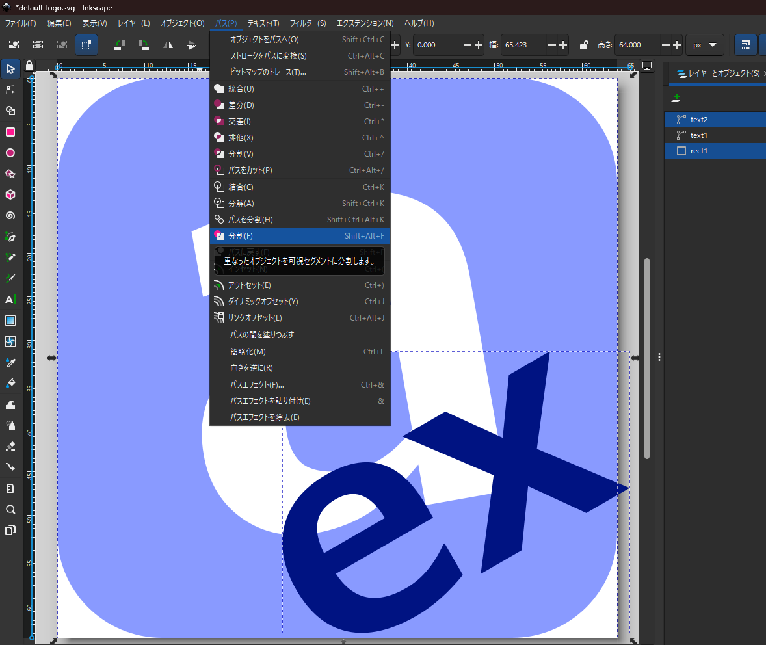766x645 pixels.
Task: Choose 統合(U) Union from Path menu
Action: (x=241, y=89)
